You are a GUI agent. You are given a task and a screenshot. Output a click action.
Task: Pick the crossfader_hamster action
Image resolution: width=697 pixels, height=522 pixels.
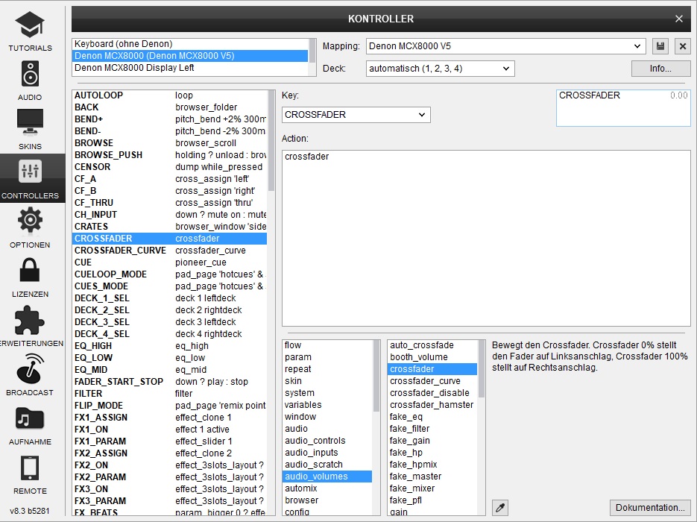[432, 405]
